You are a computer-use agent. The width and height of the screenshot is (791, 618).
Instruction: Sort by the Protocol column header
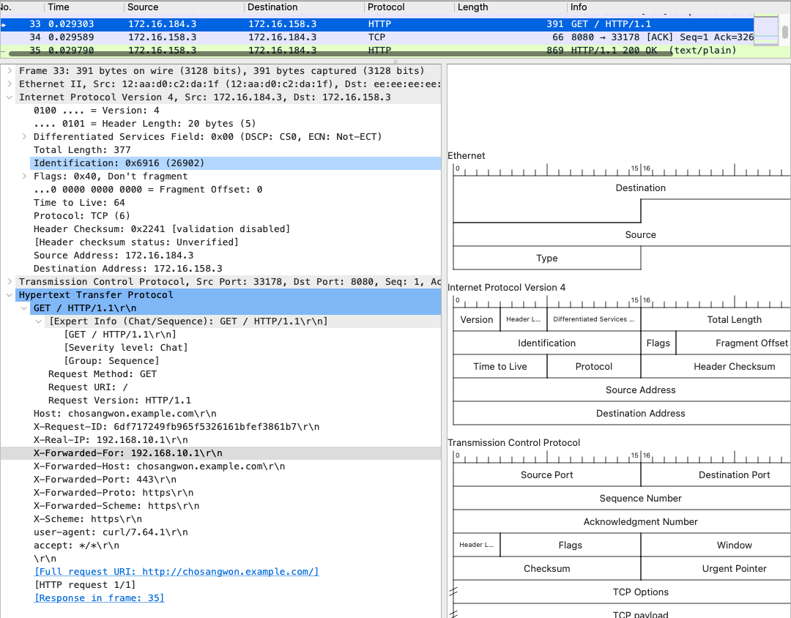click(409, 7)
